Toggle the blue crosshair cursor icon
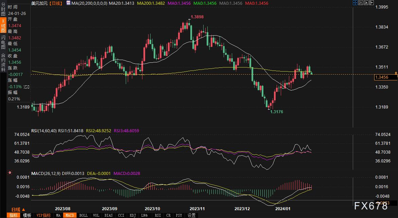This screenshot has width=398, height=218. pos(355,3)
